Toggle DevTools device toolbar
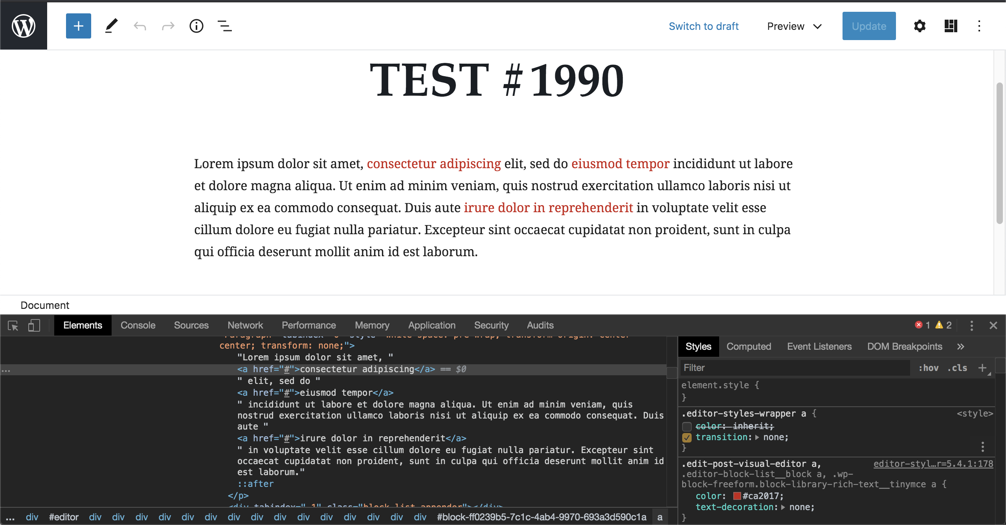The width and height of the screenshot is (1006, 525). pyautogui.click(x=34, y=325)
